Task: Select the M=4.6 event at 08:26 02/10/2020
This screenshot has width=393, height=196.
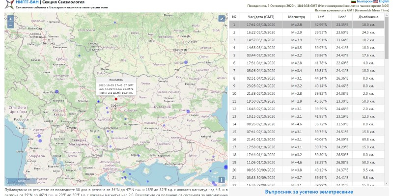Action: click(x=307, y=124)
